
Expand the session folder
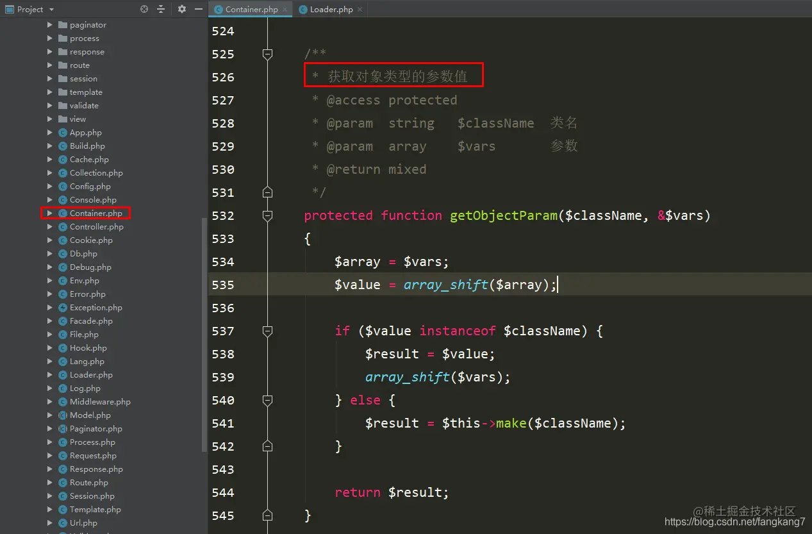[x=50, y=79]
